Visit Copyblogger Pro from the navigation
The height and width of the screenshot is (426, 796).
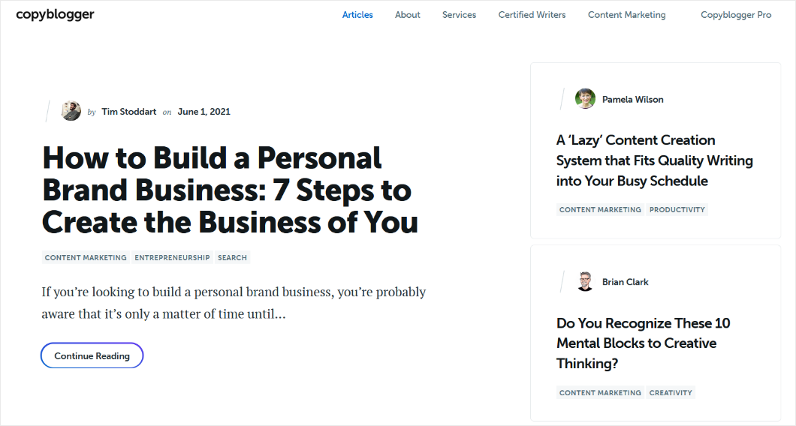coord(736,15)
